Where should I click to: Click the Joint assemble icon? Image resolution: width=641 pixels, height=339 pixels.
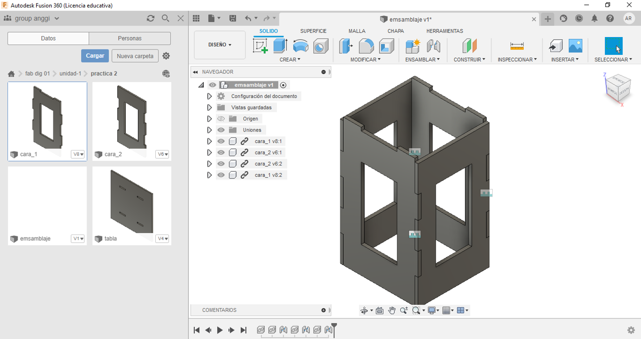(x=434, y=46)
